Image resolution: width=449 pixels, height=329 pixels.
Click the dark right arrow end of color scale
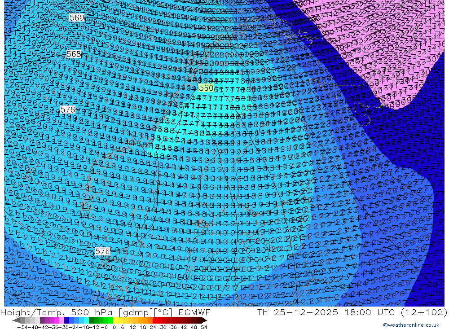point(204,320)
